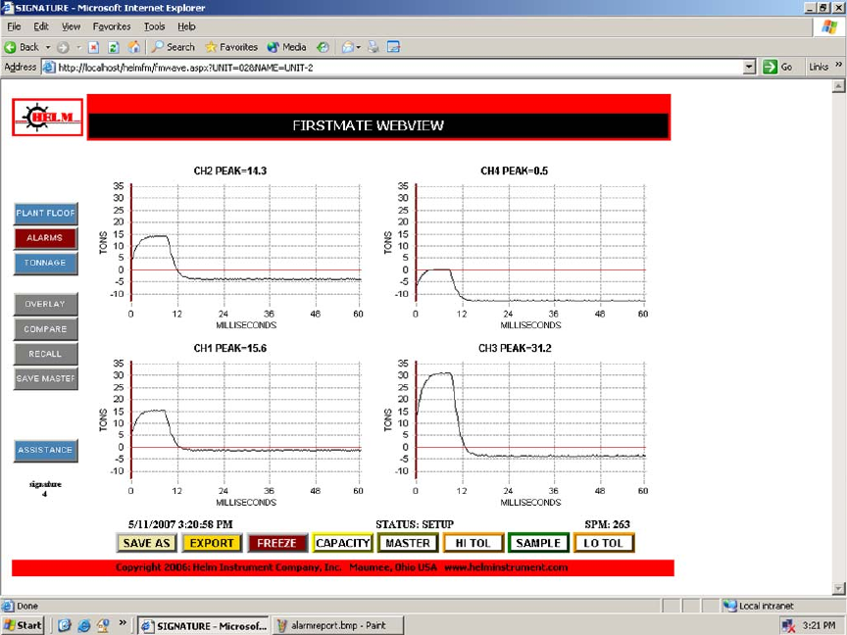This screenshot has width=847, height=635.
Task: Click the SAVE AS button
Action: coord(146,543)
